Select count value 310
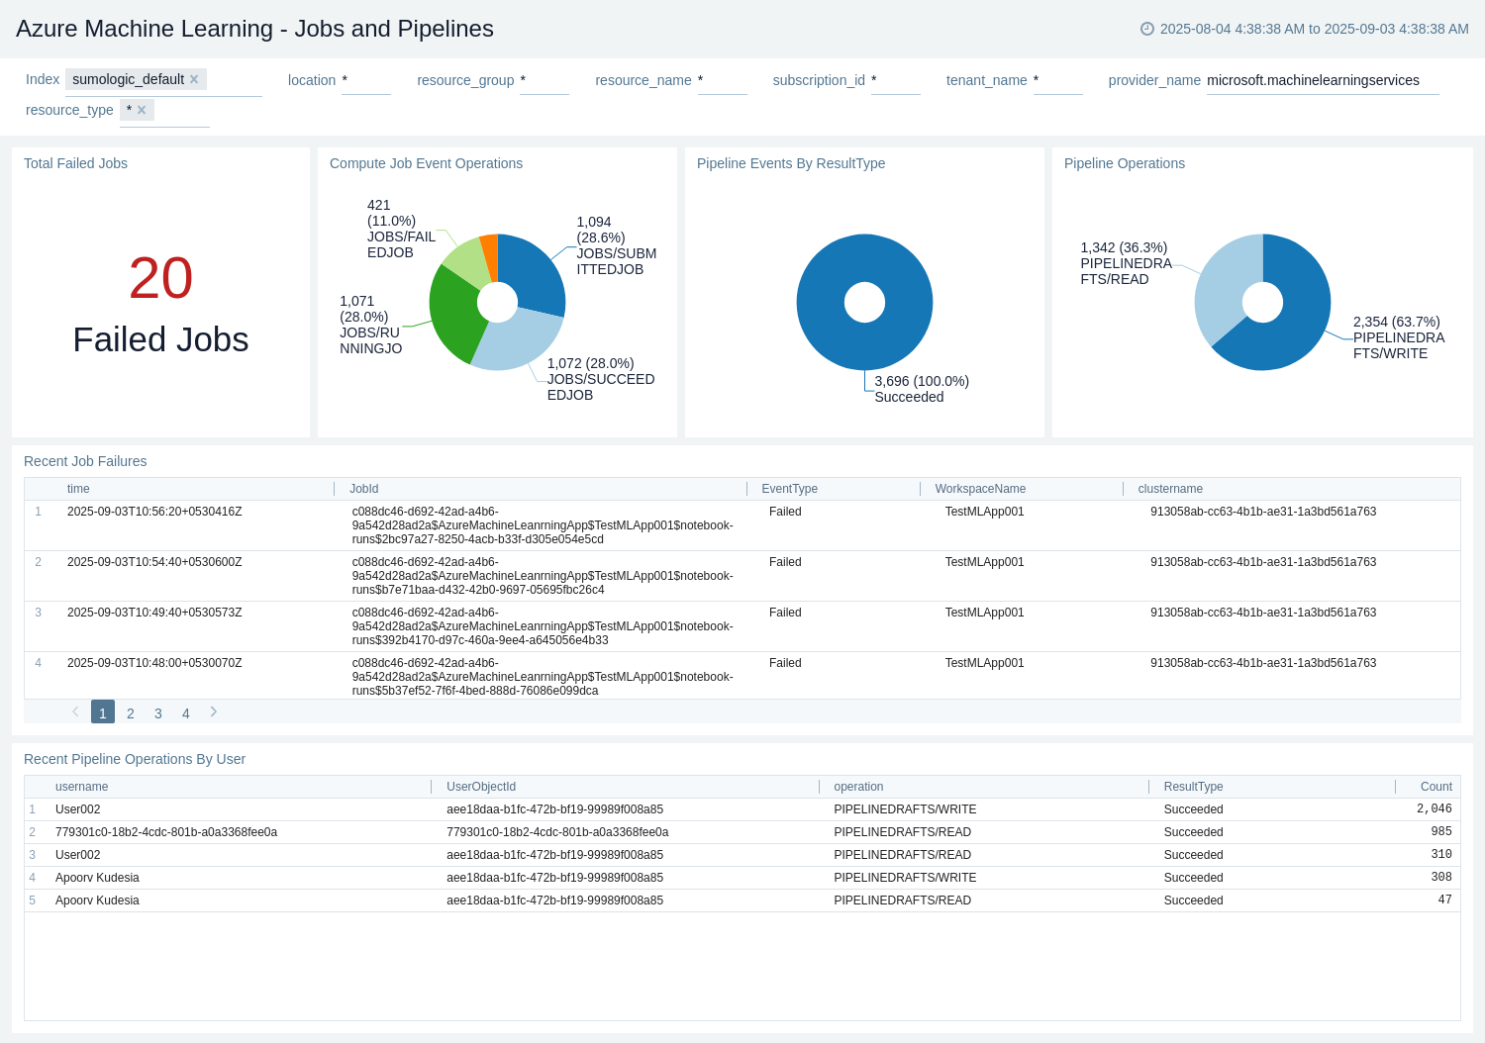The width and height of the screenshot is (1485, 1043). tap(1441, 855)
